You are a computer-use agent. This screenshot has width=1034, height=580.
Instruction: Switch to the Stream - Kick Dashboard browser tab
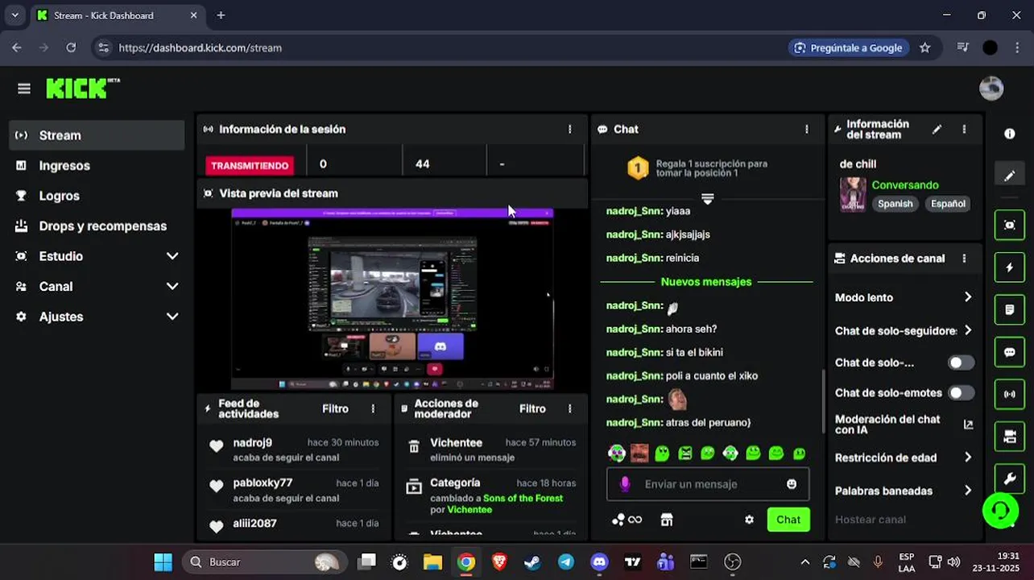pos(118,15)
